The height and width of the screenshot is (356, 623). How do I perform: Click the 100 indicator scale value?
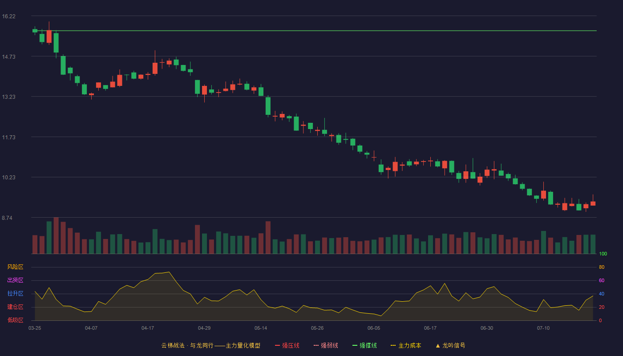pos(603,254)
